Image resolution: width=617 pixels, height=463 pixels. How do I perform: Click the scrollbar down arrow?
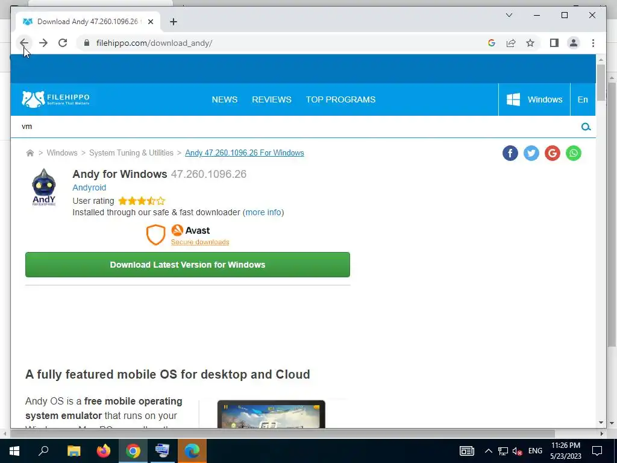tap(601, 423)
